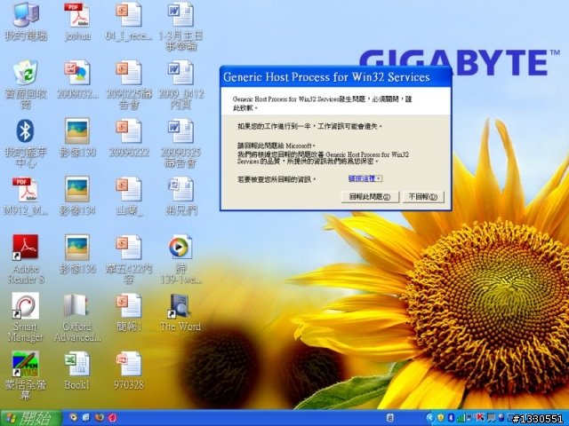Select the 2008032... file icon
This screenshot has width=569, height=426.
pyautogui.click(x=77, y=80)
